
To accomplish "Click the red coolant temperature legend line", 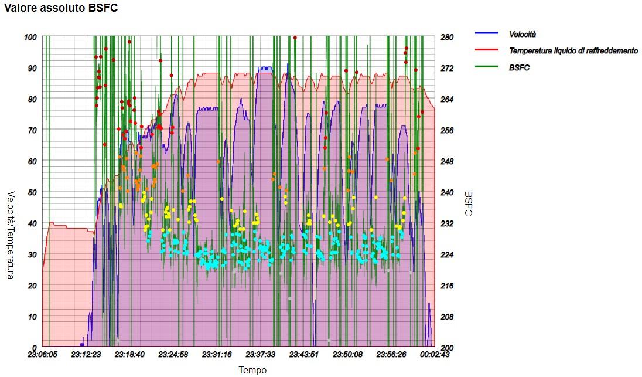I will pos(486,51).
